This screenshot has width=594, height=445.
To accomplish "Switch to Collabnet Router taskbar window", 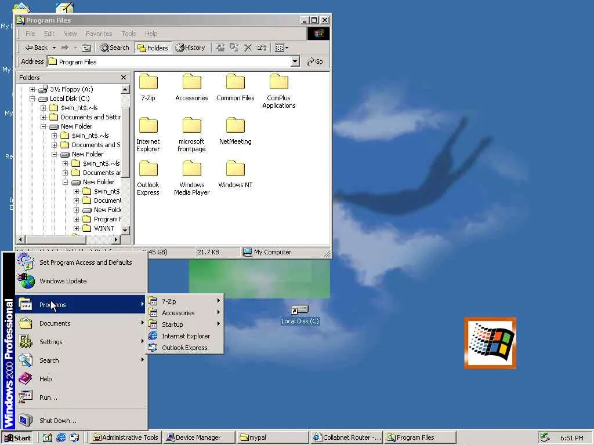I will [x=346, y=437].
